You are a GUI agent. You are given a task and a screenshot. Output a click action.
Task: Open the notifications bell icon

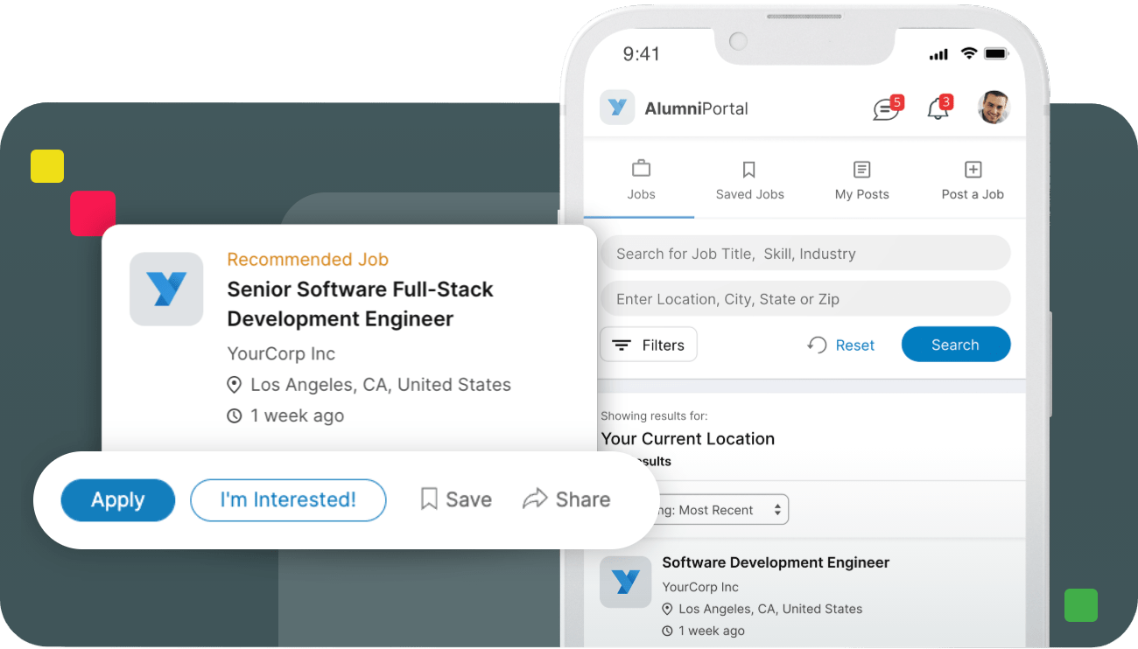(938, 109)
